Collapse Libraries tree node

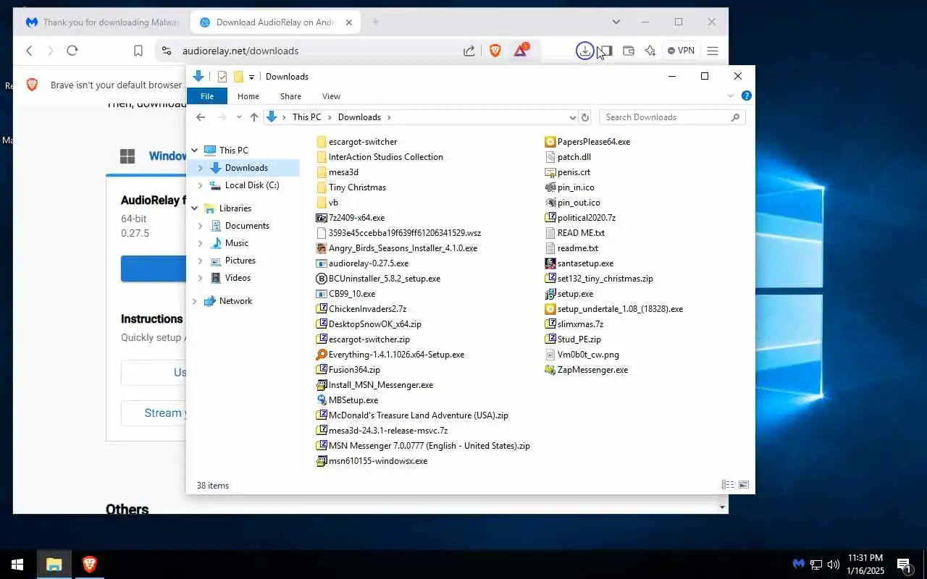(x=195, y=208)
